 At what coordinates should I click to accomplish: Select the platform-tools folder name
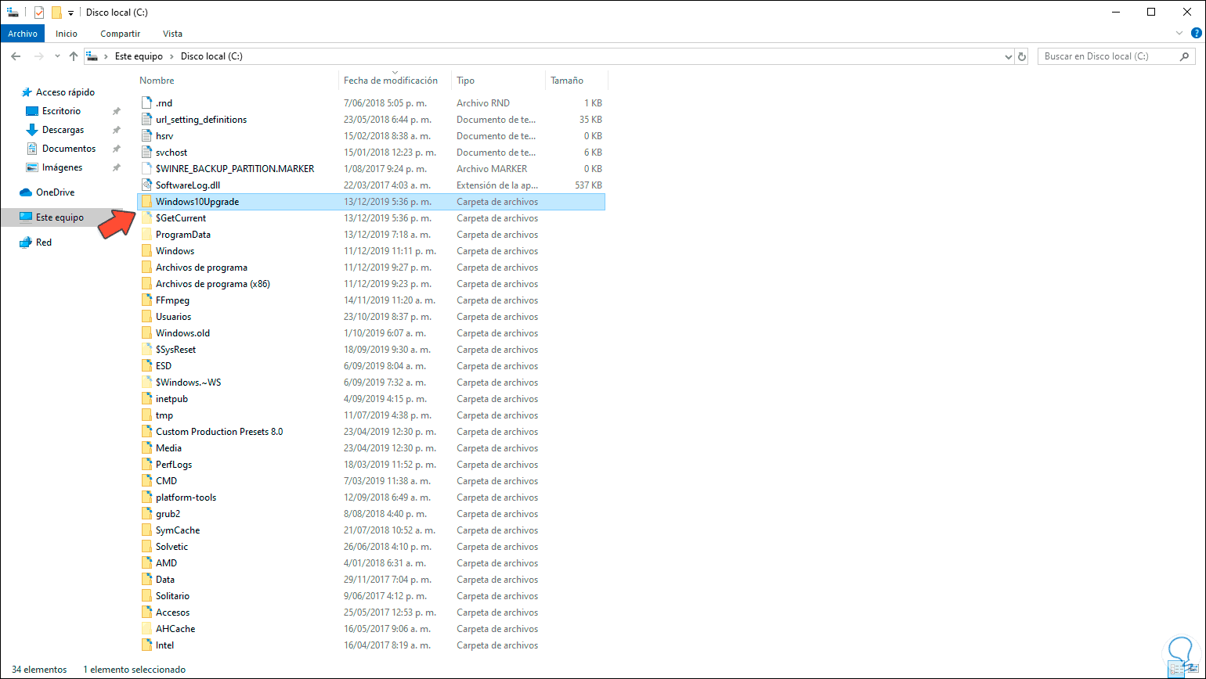click(186, 498)
